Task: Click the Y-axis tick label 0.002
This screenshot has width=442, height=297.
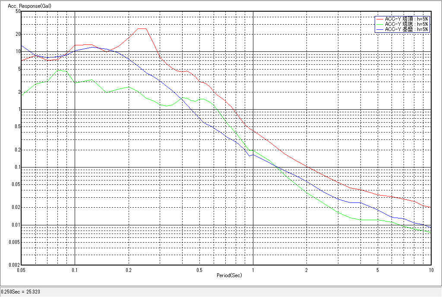Action: click(16, 265)
